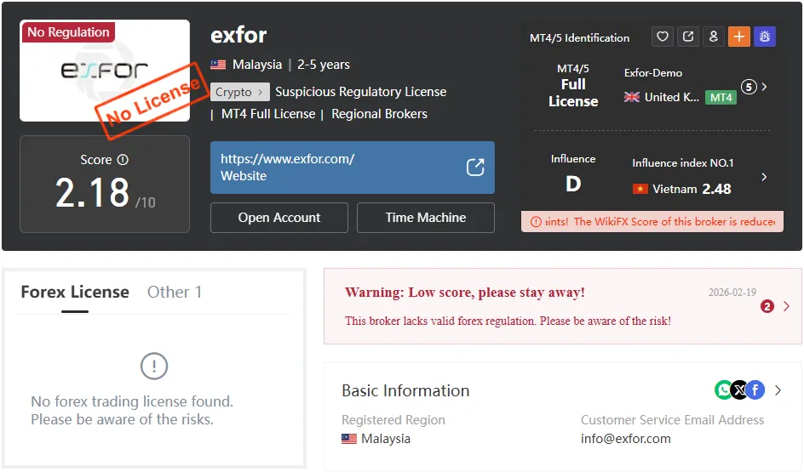Click the WikiFX Score reduced notice bar

coord(652,222)
